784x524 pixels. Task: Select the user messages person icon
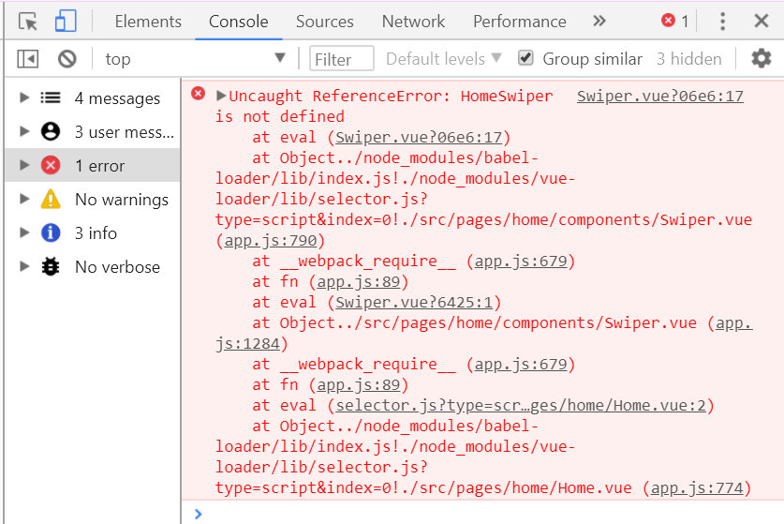tap(51, 131)
